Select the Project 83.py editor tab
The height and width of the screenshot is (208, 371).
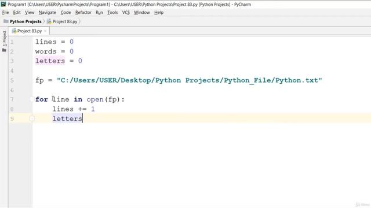pos(30,31)
